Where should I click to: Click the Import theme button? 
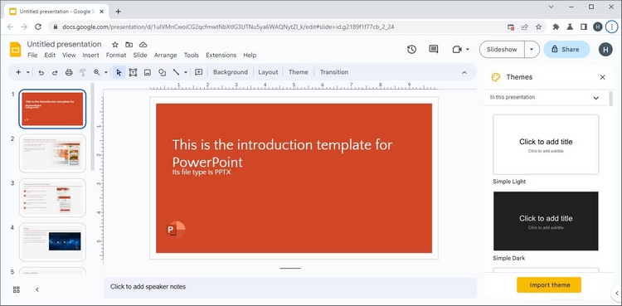tap(549, 285)
